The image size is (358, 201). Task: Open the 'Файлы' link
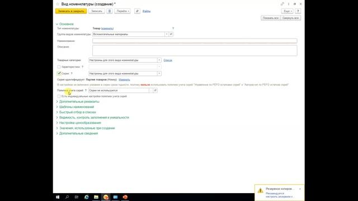(147, 11)
